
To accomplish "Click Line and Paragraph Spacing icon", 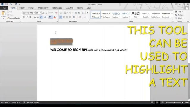I will [x=74, y=17].
